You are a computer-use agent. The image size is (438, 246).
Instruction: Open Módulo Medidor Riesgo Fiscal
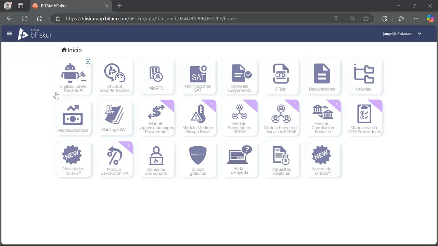pyautogui.click(x=198, y=118)
